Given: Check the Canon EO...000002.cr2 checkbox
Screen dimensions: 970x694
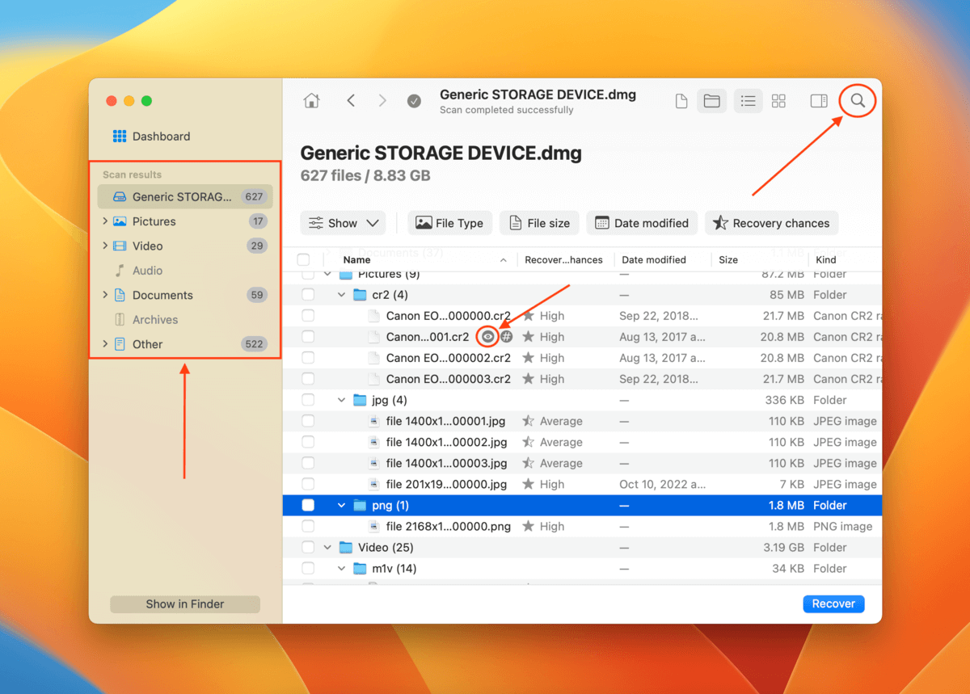Looking at the screenshot, I should (308, 358).
